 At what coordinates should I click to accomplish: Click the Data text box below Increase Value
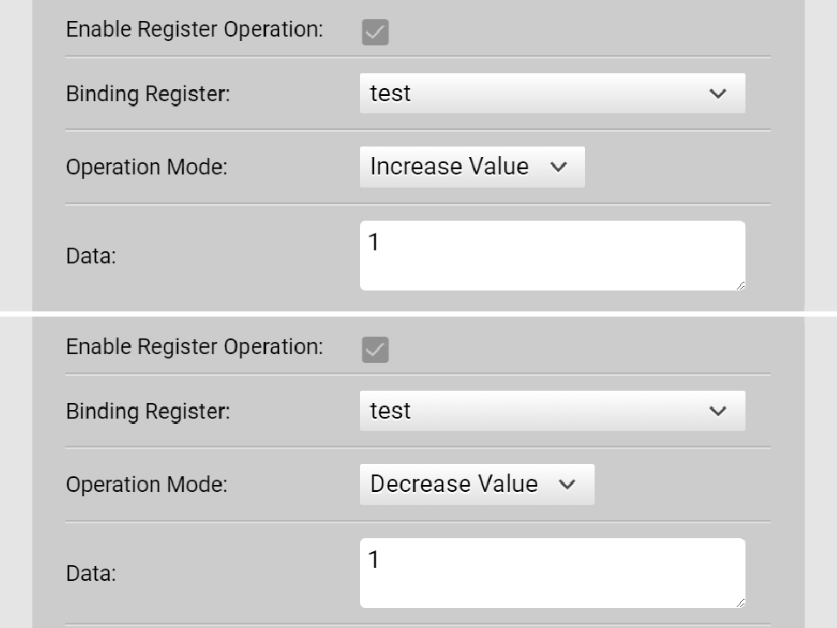(552, 256)
